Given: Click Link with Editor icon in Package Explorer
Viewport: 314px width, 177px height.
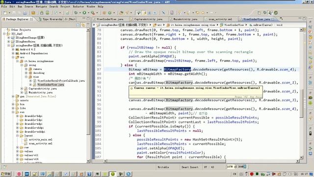Looking at the screenshot, I should 83,25.
